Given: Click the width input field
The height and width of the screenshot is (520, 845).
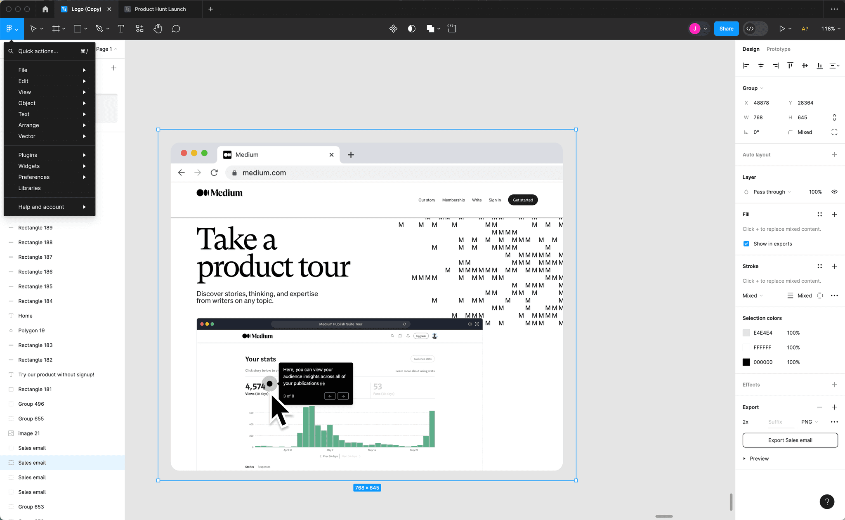Looking at the screenshot, I should coord(761,117).
